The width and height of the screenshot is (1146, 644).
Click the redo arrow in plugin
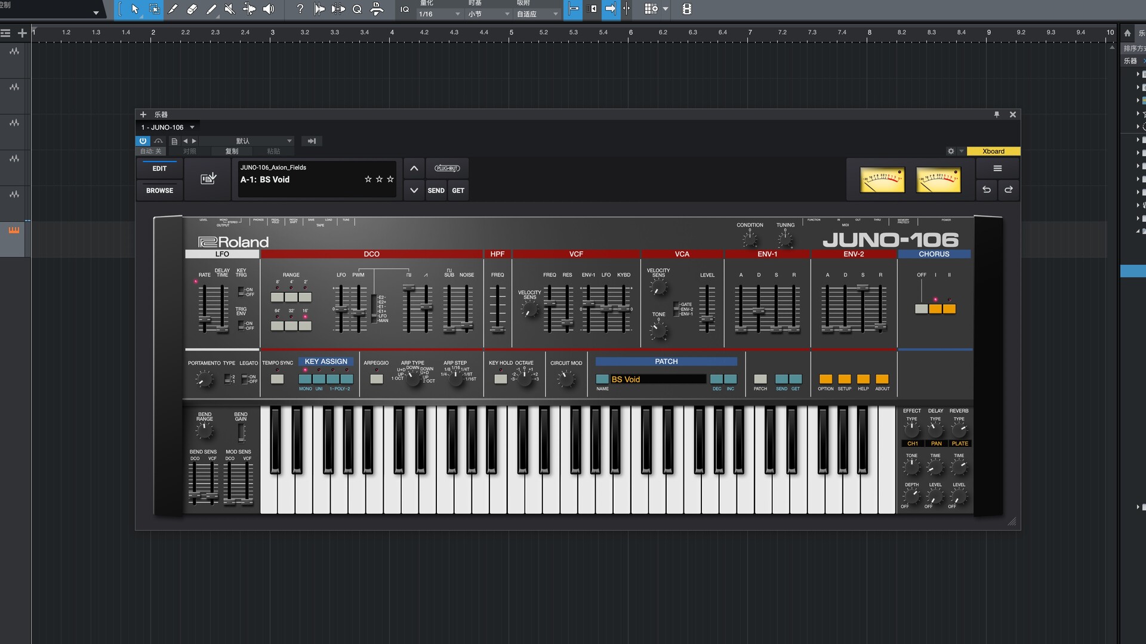tap(1009, 190)
